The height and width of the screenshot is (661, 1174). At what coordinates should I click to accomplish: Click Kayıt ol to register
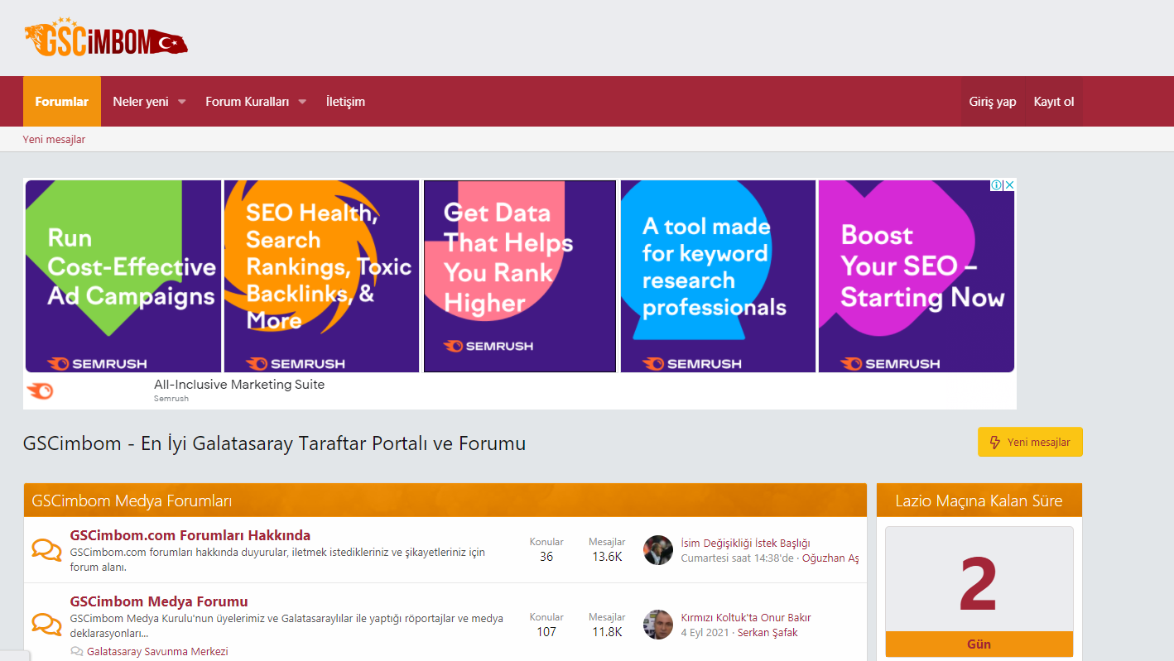pos(1054,102)
